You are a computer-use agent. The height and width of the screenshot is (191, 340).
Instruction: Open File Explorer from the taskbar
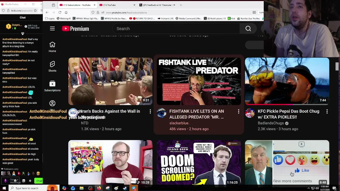click(x=82, y=188)
